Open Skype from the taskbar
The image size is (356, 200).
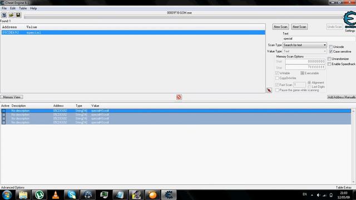pos(72,195)
